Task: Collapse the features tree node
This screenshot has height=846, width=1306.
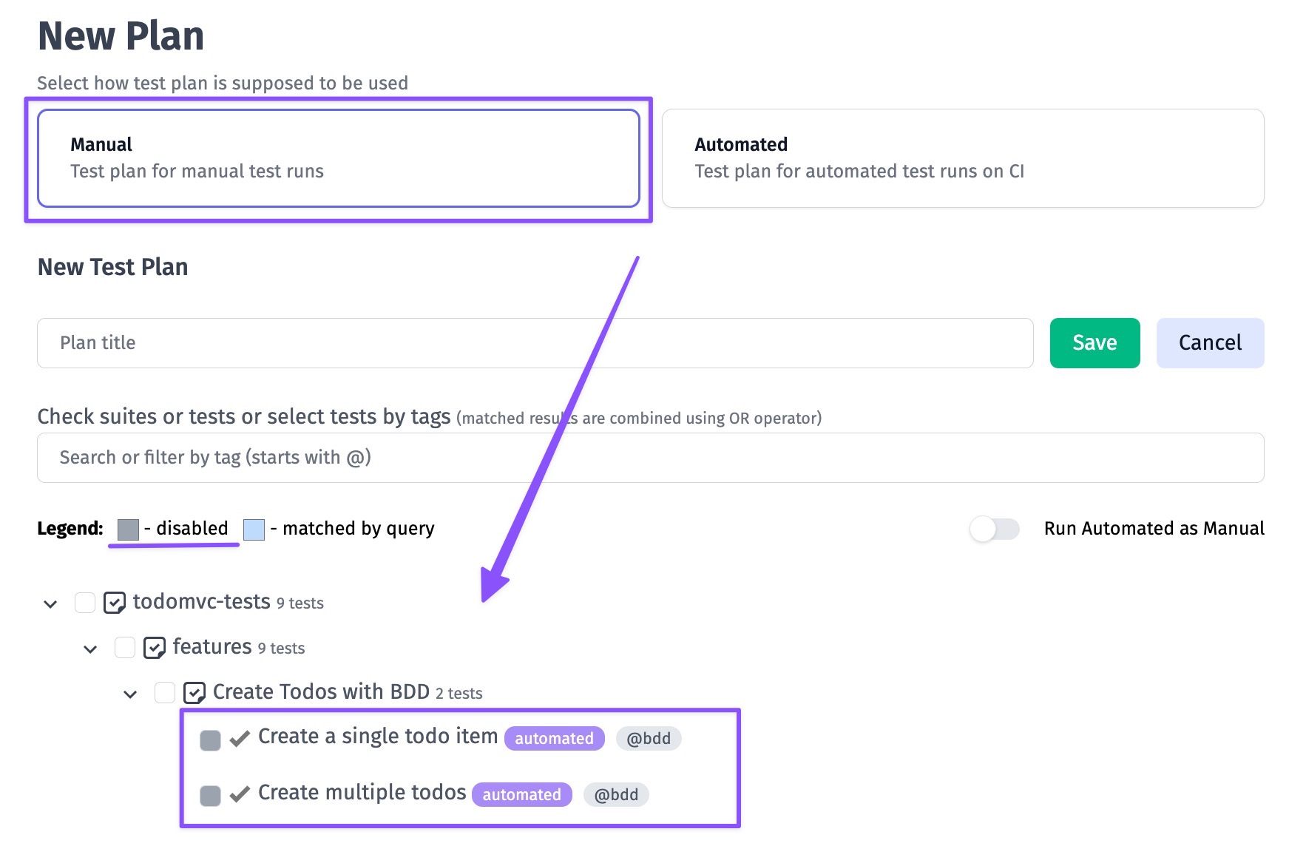Action: [x=90, y=649]
